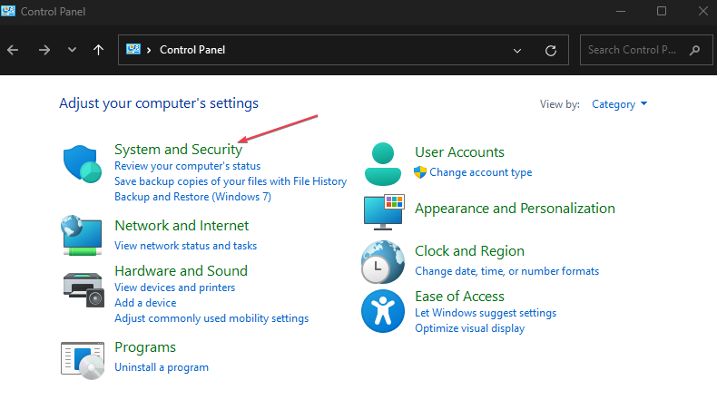Open View network status and tasks
Viewport: 717px width, 419px height.
[x=185, y=246]
